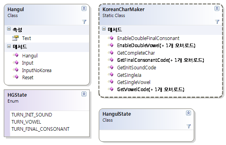Click the Reset method icon
Screen dimensions: 226x145
click(15, 77)
